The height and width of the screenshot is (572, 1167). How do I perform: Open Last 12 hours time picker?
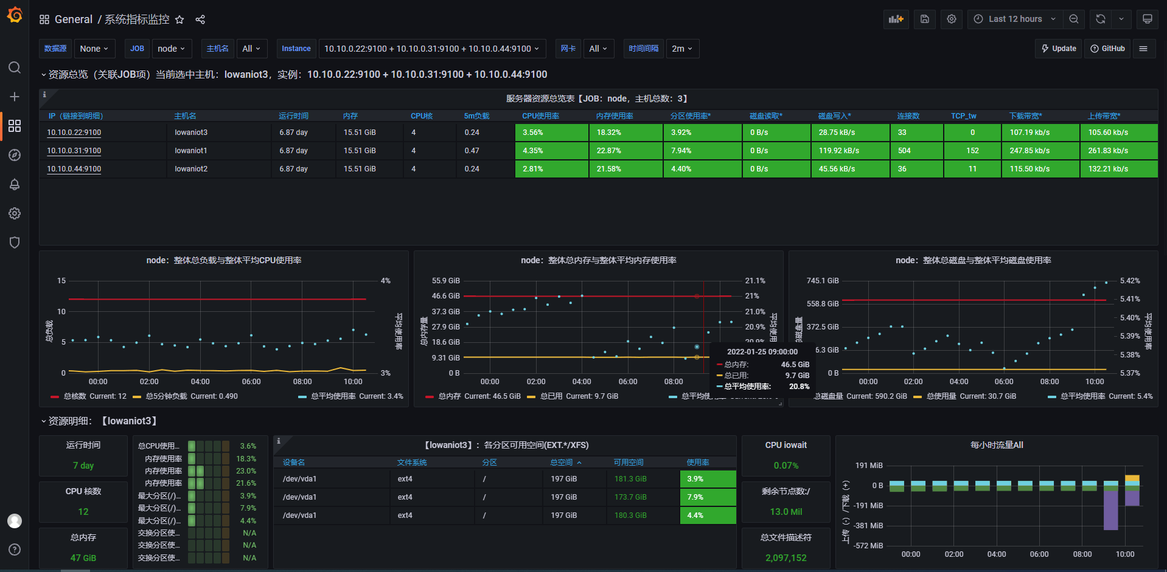click(x=1015, y=19)
